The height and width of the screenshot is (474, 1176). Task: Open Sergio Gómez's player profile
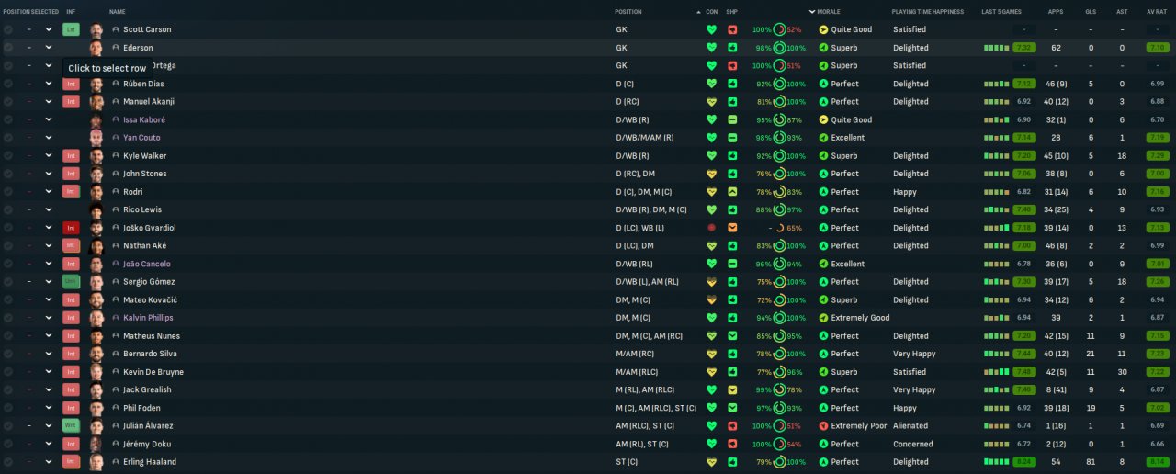(149, 282)
